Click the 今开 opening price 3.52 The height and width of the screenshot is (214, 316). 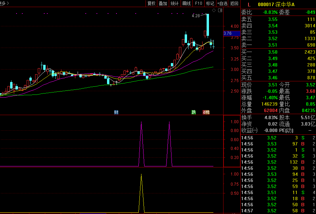click(x=310, y=85)
